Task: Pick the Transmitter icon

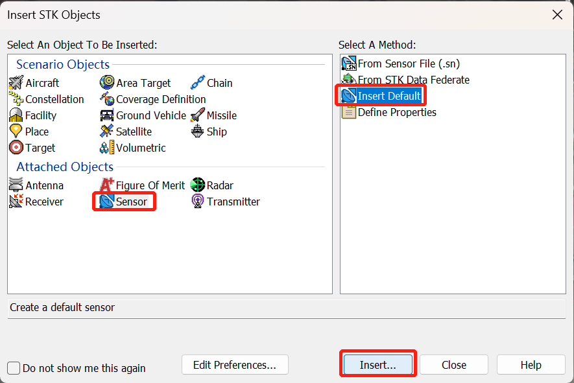Action: pos(198,202)
